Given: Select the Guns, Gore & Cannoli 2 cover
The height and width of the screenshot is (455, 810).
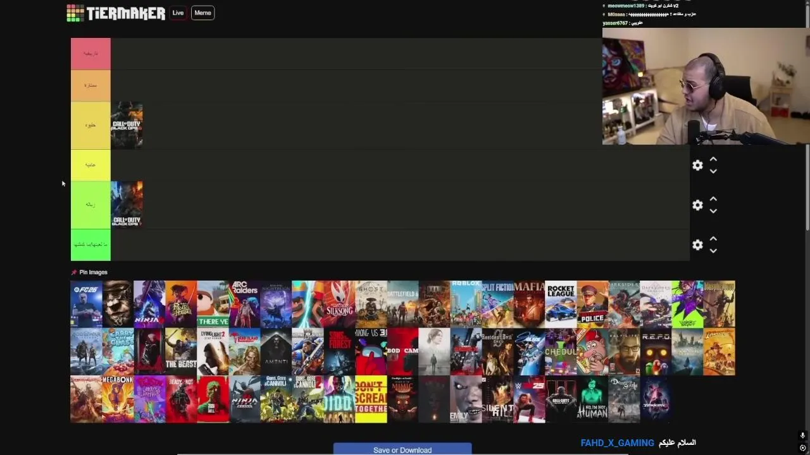Looking at the screenshot, I should [308, 399].
